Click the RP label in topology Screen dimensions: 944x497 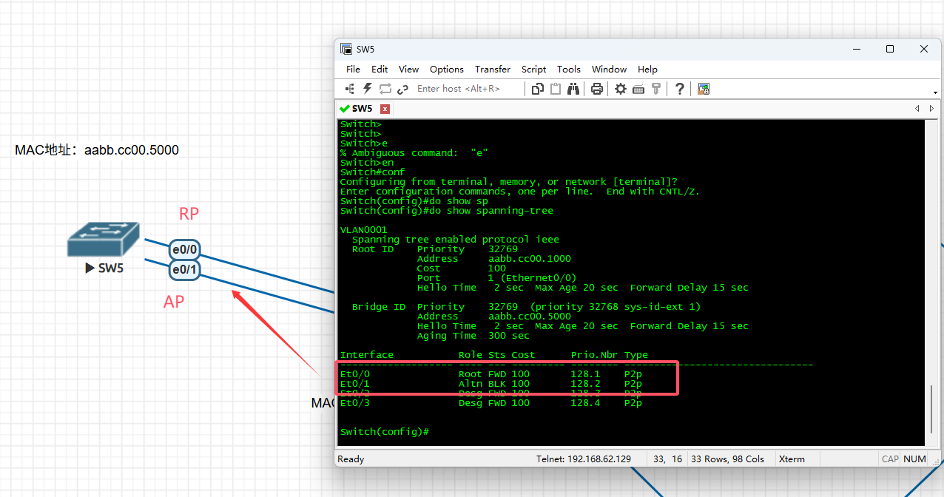point(189,214)
